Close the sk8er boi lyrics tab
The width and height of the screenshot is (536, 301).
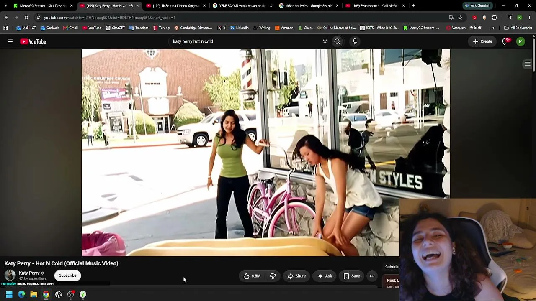(337, 6)
